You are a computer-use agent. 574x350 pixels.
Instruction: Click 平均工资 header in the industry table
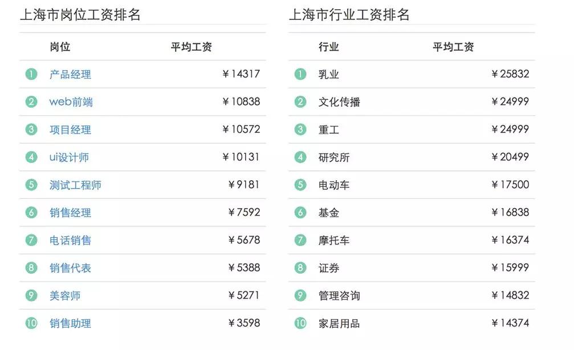click(453, 47)
